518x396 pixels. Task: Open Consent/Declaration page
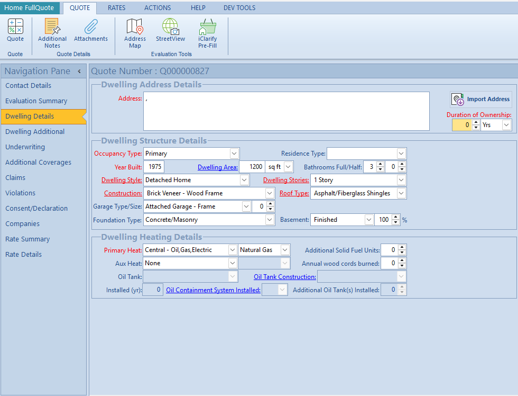[43, 209]
